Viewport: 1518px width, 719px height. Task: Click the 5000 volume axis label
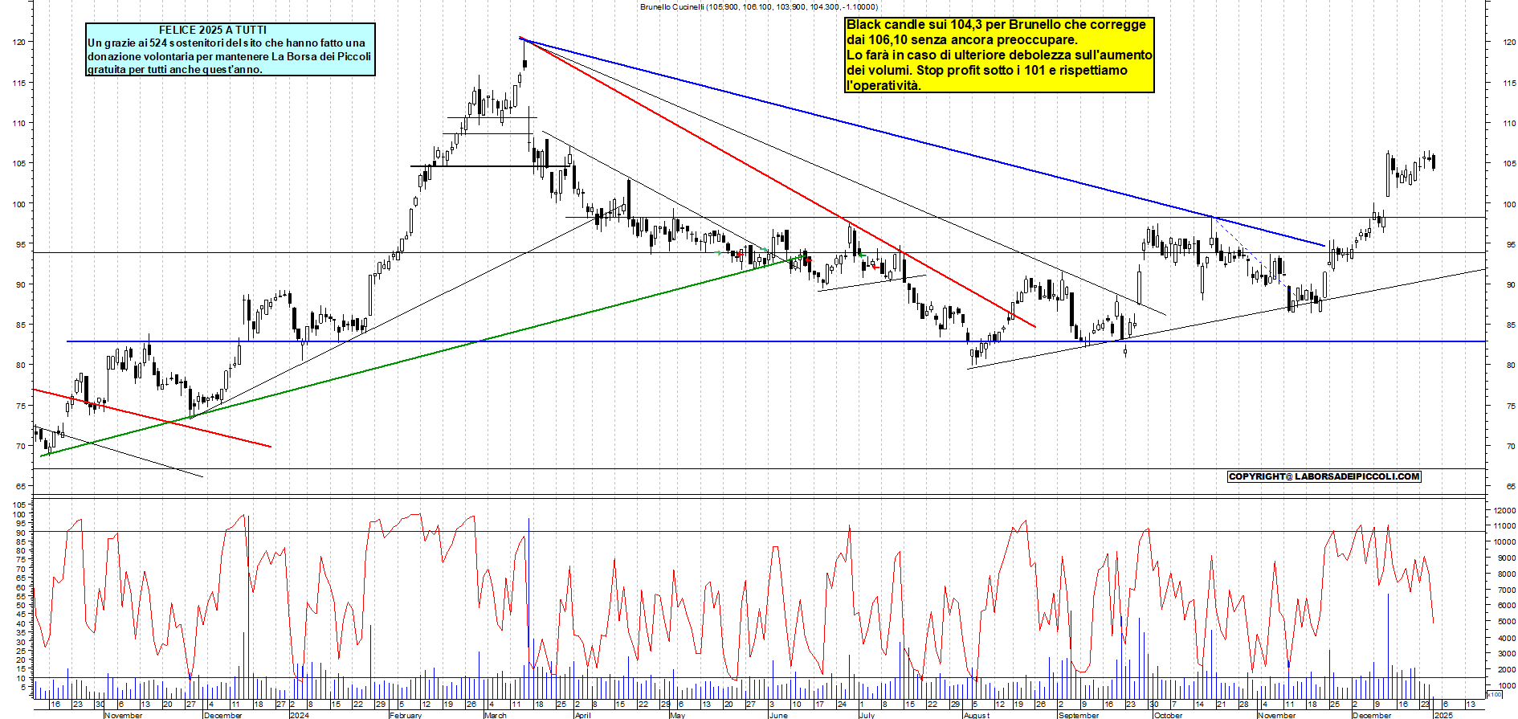pyautogui.click(x=1507, y=622)
